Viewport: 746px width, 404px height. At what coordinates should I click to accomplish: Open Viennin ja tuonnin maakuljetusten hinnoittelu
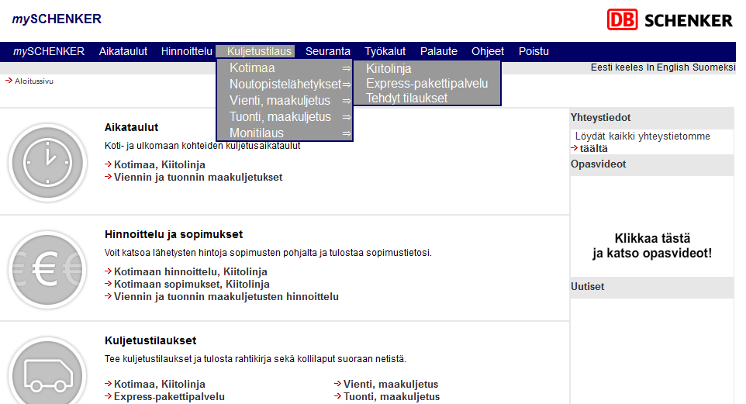226,296
